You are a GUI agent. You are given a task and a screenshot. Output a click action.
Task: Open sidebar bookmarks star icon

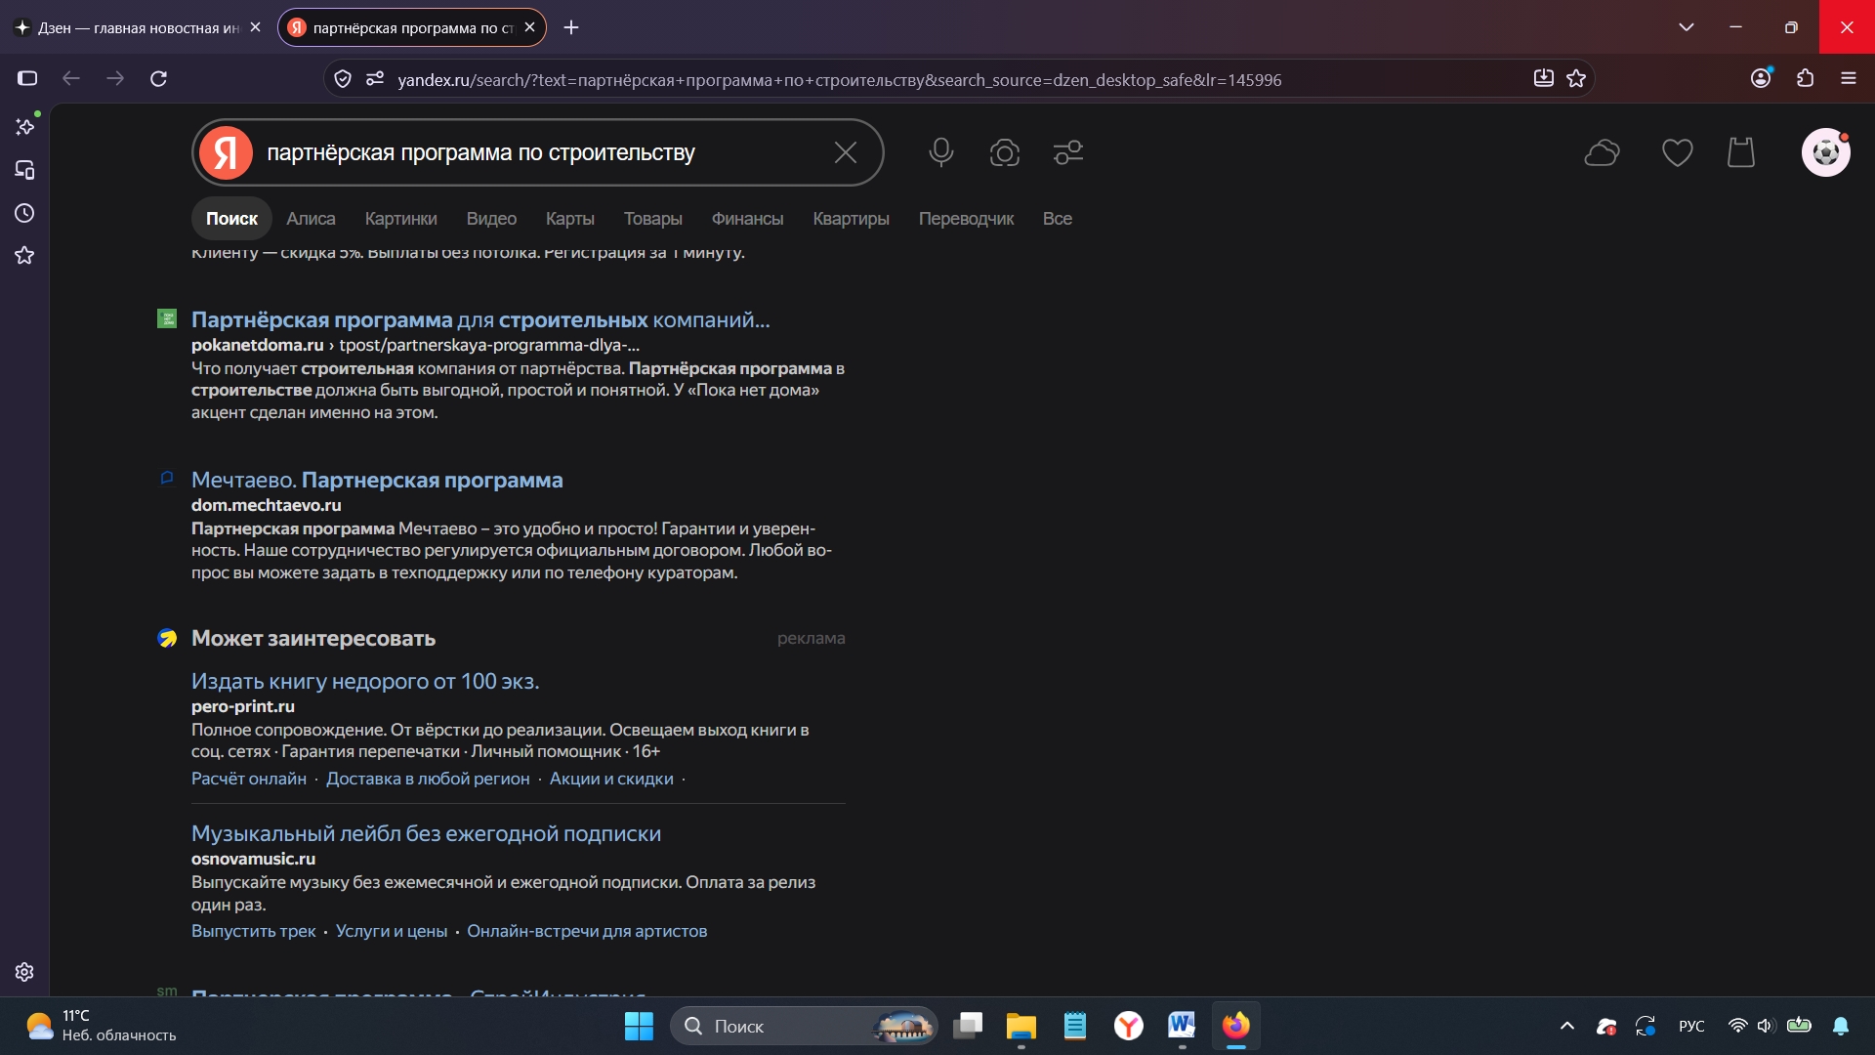tap(25, 256)
